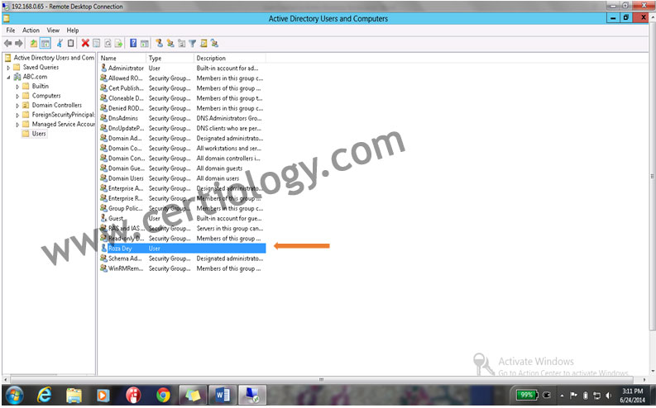The image size is (656, 408).
Task: Expand the Builtin container arrow
Action: pos(17,87)
